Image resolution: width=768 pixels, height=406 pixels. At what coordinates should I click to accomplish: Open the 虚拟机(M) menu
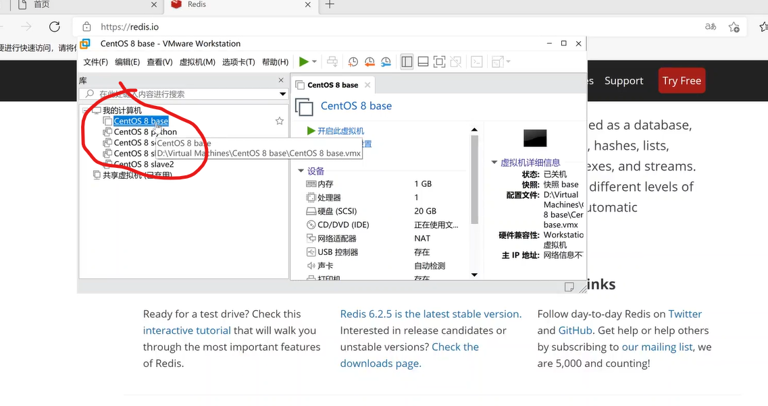197,62
